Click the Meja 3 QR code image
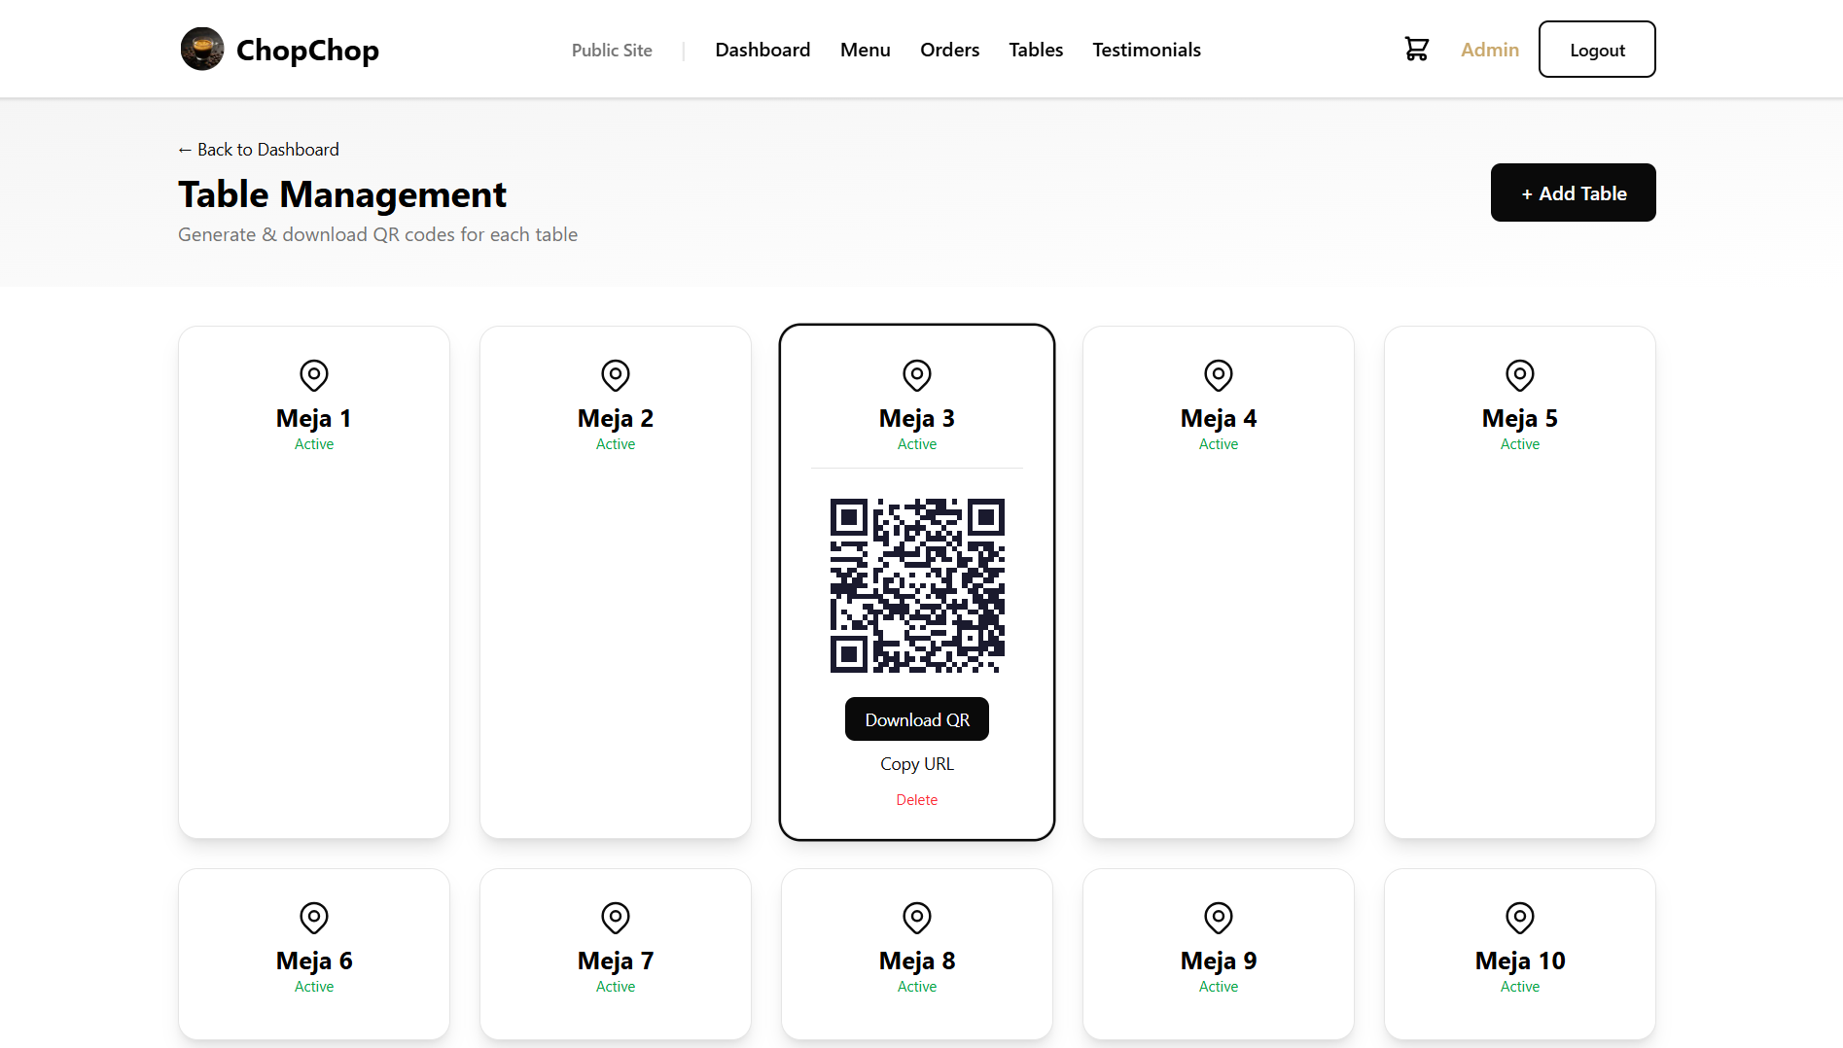This screenshot has width=1843, height=1048. click(917, 585)
